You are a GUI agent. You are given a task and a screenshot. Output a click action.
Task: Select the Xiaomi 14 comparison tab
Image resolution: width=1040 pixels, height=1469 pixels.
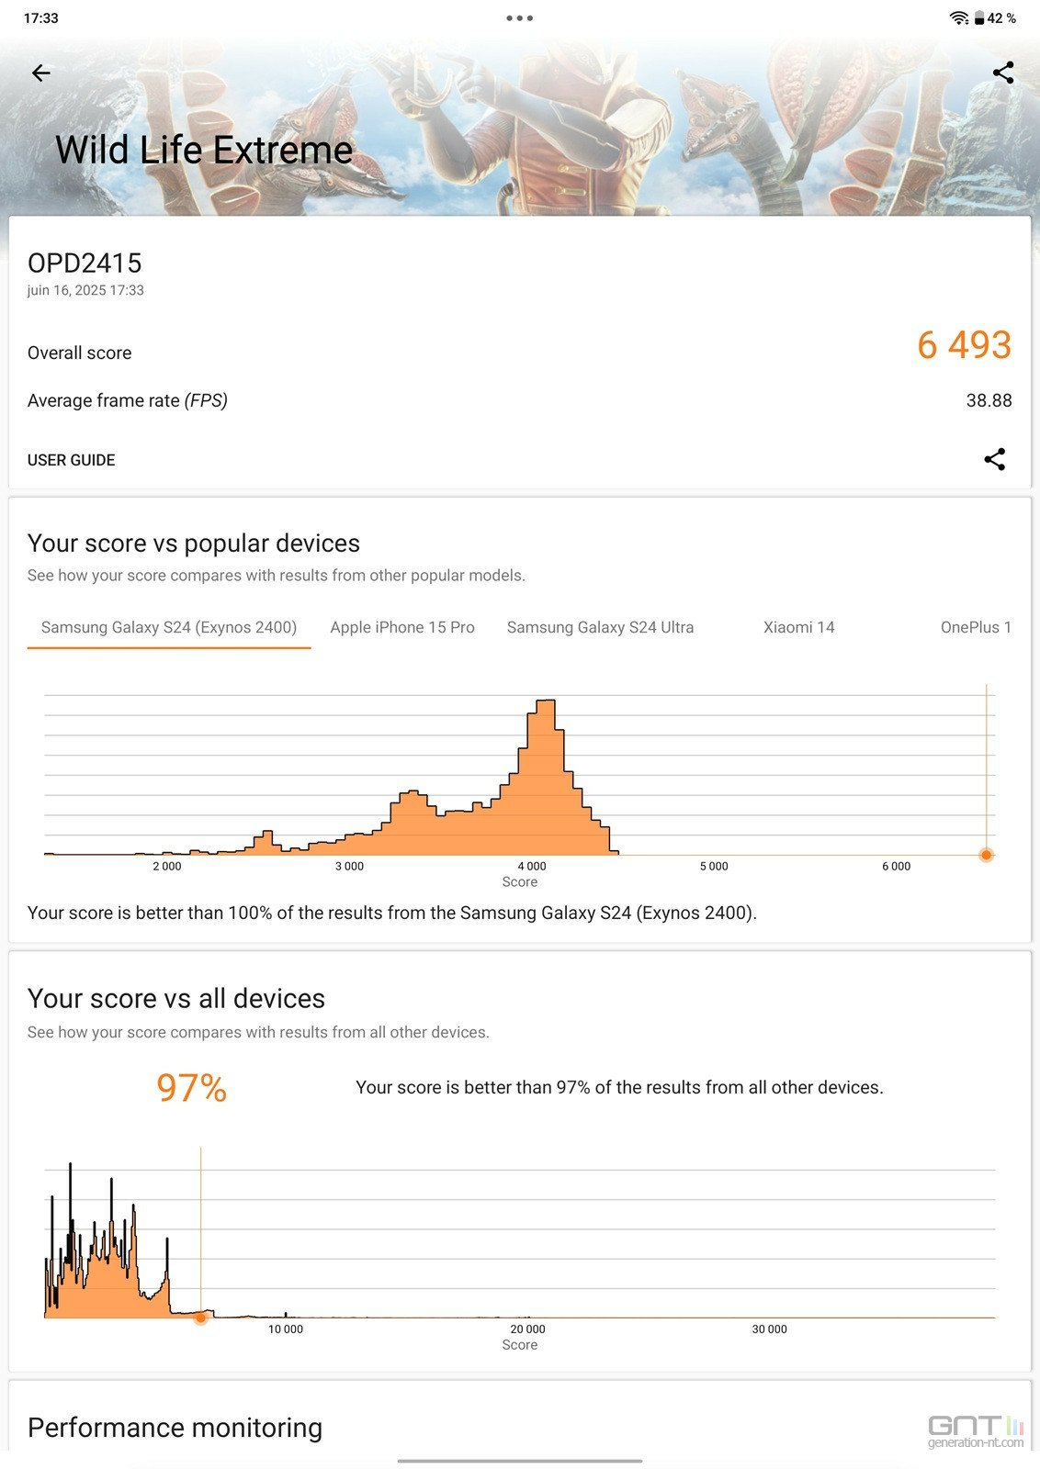click(x=799, y=628)
